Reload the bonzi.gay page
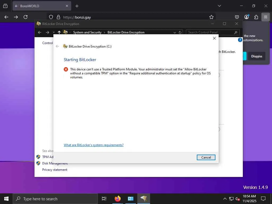Image resolution: width=272 pixels, height=204 pixels. tap(25, 17)
